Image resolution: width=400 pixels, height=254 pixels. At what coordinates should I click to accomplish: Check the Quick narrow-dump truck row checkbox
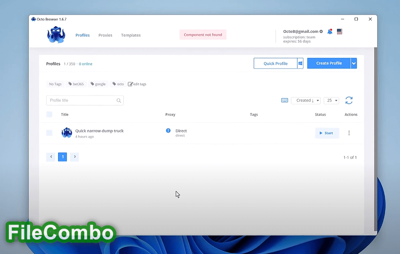tap(49, 133)
